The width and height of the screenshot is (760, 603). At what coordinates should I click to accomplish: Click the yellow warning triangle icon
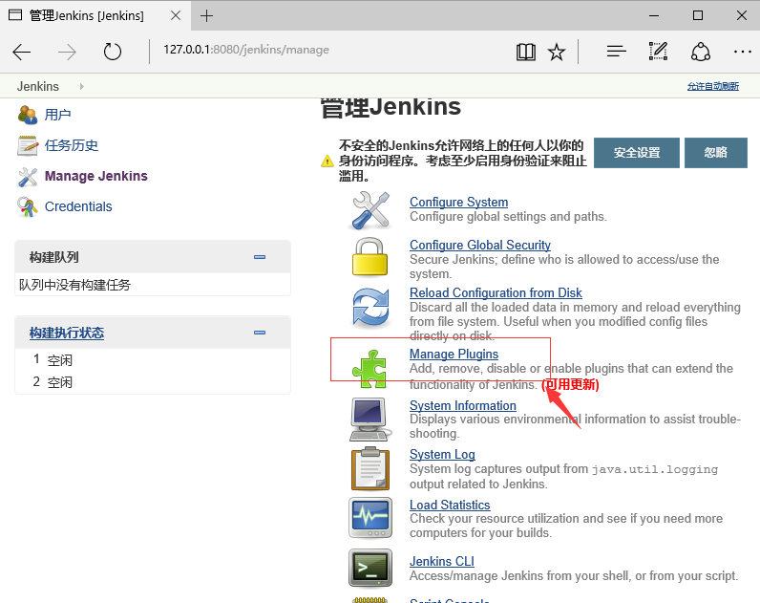coord(327,161)
